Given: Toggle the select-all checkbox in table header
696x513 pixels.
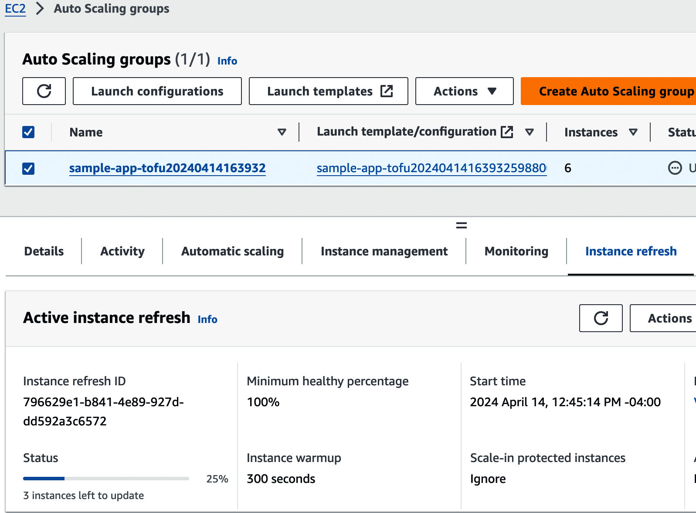Looking at the screenshot, I should pyautogui.click(x=28, y=132).
